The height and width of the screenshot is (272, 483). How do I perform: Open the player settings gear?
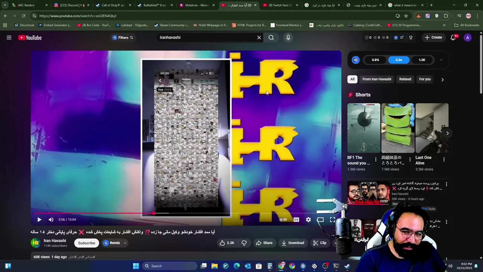click(308, 219)
